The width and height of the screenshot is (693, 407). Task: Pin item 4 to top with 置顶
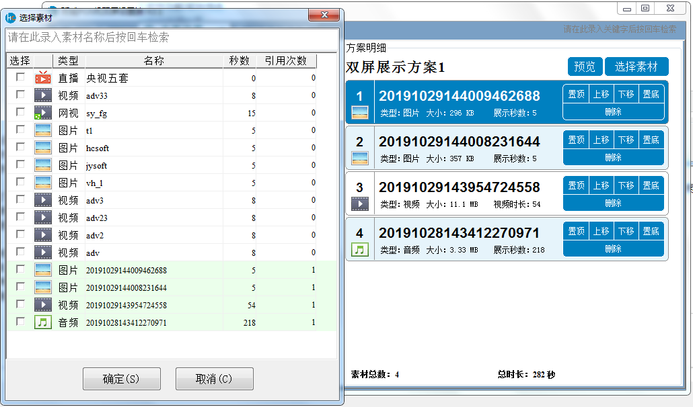click(576, 231)
